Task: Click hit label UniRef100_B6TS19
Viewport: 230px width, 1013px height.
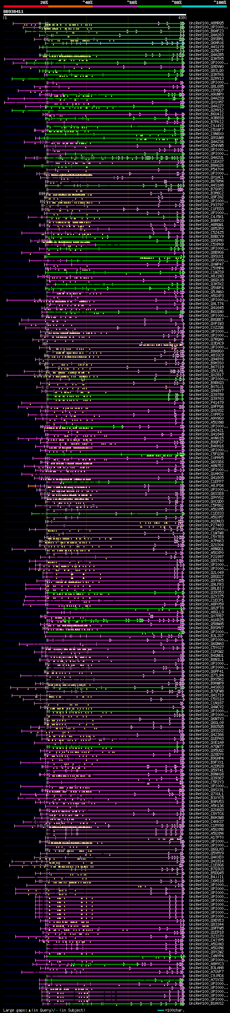Action: pos(206,367)
